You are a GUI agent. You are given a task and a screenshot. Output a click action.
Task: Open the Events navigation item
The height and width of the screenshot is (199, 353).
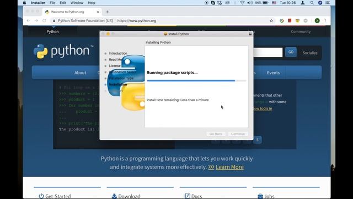(274, 72)
